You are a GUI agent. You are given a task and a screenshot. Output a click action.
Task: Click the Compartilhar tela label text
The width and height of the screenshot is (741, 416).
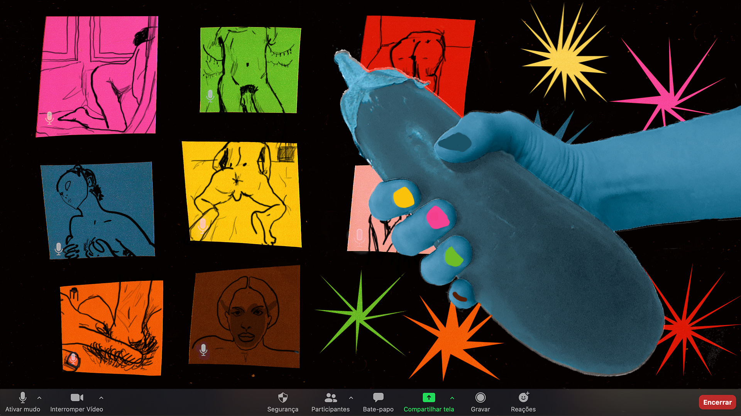[x=428, y=409]
